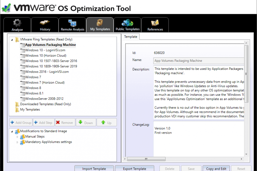Click the Add Group button
The width and height of the screenshot is (257, 171).
coord(21,122)
